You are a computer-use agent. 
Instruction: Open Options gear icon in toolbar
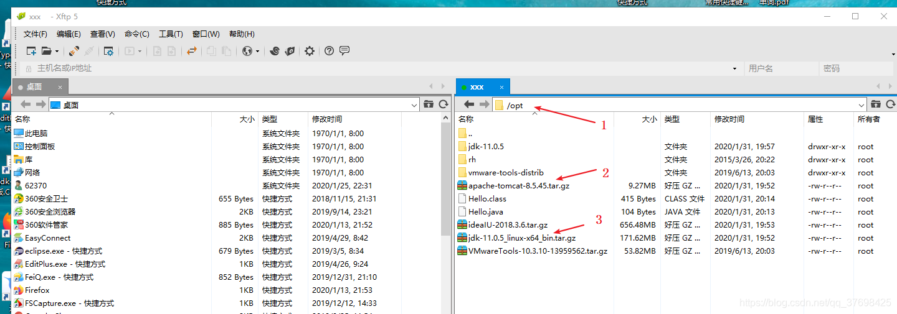tap(310, 51)
